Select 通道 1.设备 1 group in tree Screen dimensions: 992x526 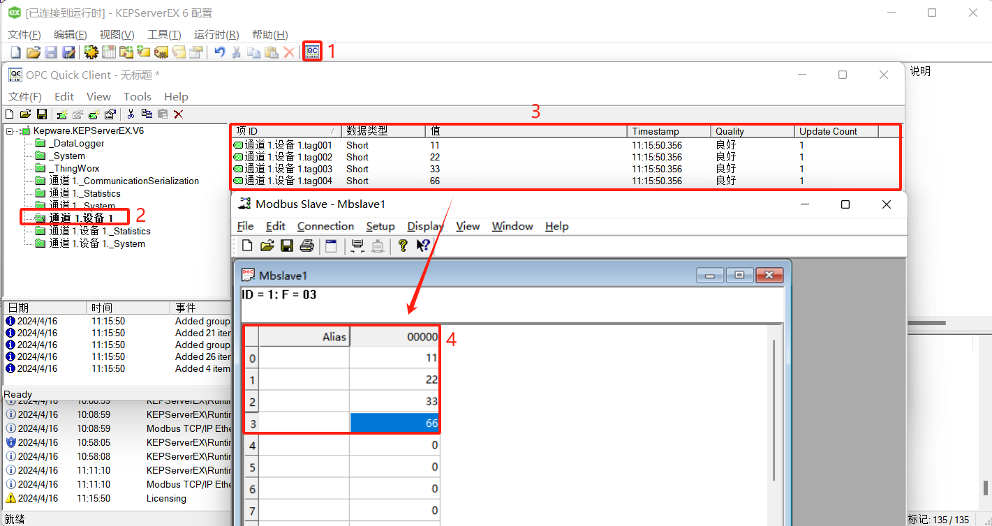coord(81,218)
